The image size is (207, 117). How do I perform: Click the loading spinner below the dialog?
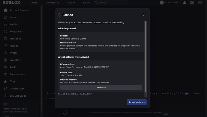pyautogui.click(x=65, y=112)
